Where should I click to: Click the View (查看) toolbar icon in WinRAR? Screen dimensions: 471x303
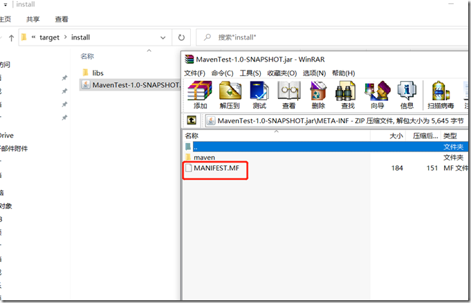tap(288, 95)
